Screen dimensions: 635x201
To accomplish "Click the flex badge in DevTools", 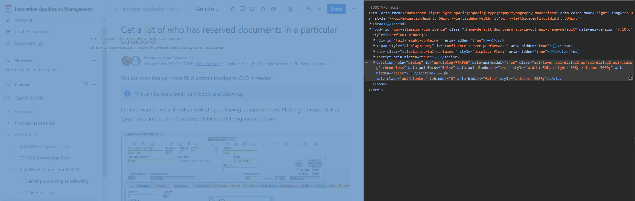I will (x=574, y=52).
